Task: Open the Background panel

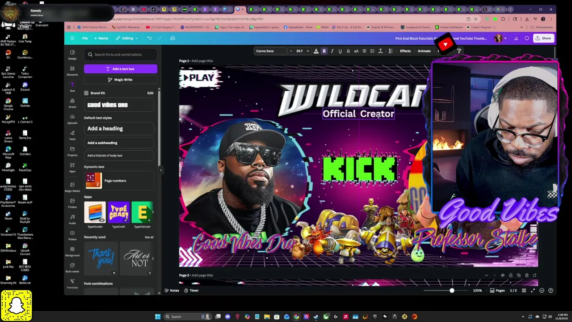Action: [72, 251]
